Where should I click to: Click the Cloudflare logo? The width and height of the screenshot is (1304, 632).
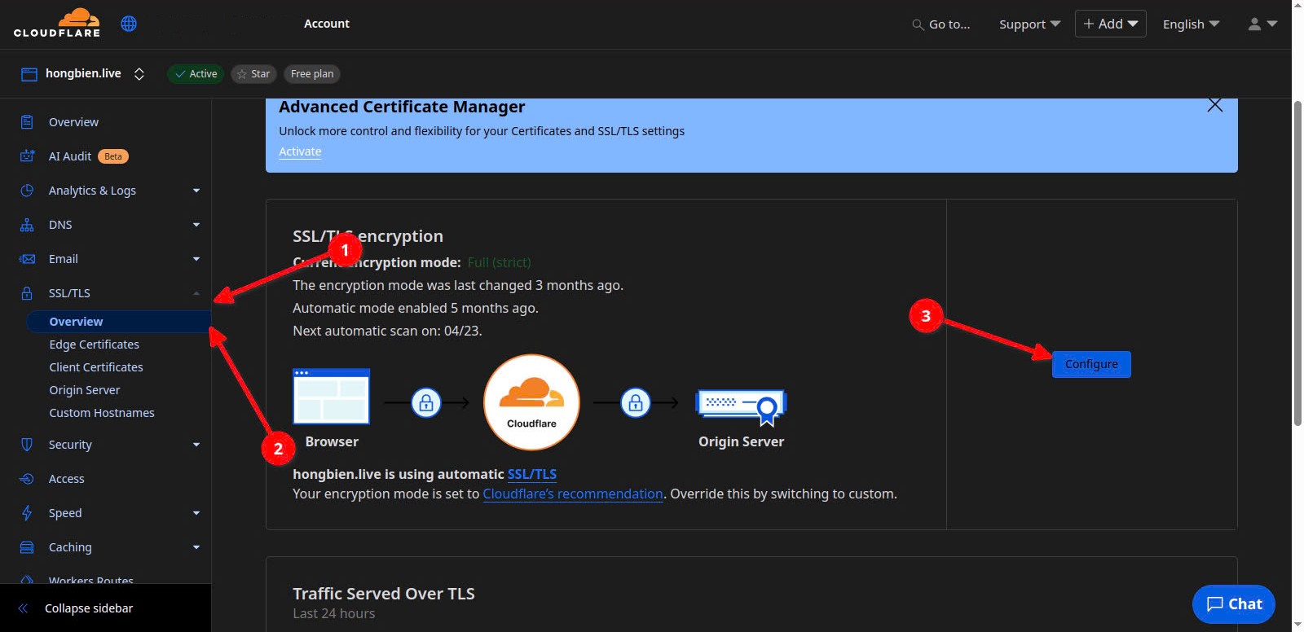pos(57,23)
